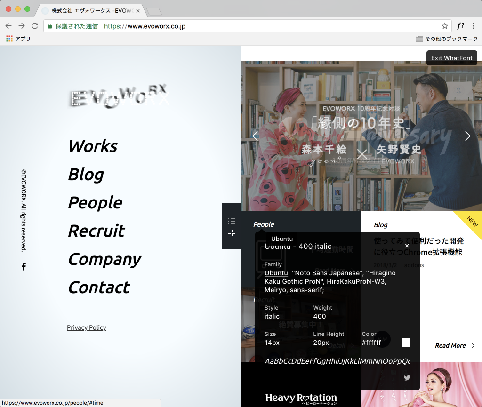Viewport: 482px width, 407px height.
Task: Open a new tab
Action: coord(154,12)
